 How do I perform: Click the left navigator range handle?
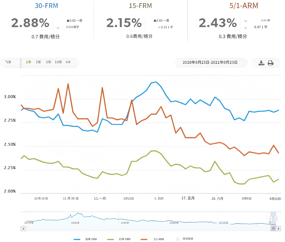pyautogui.click(x=271, y=219)
